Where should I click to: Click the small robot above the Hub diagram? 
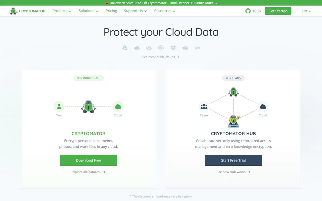[x=233, y=92]
